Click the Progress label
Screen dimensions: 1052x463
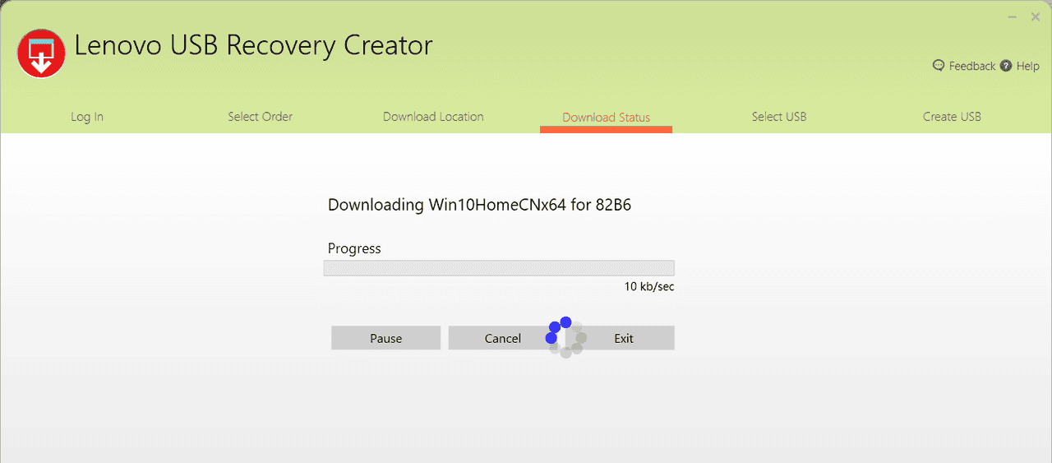pos(354,248)
